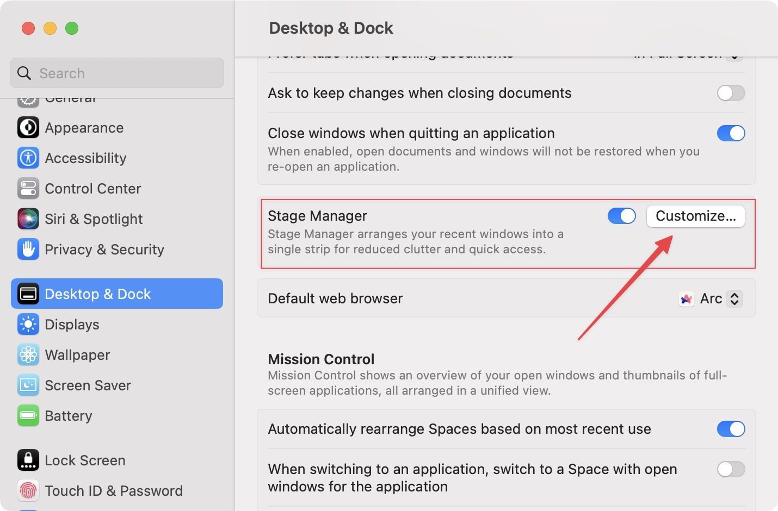Enable Ask to keep changes toggle

(x=731, y=93)
